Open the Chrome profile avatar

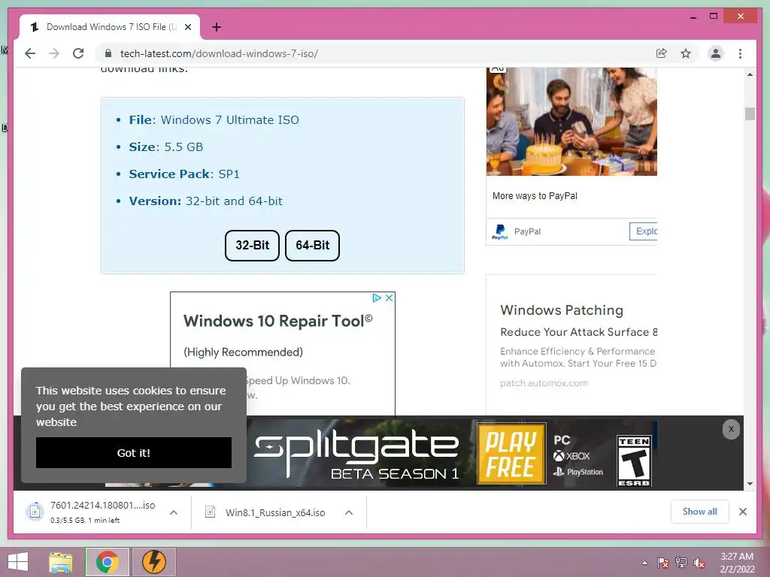point(716,53)
